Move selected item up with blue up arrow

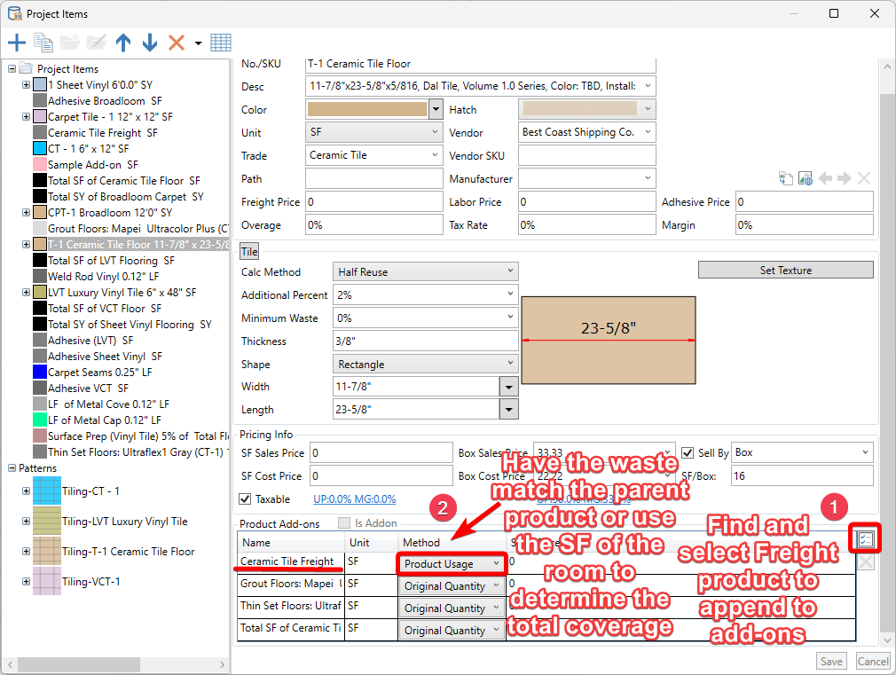123,43
